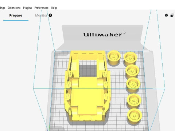Select the Prepare tab
This screenshot has height=131, width=175.
click(x=16, y=15)
